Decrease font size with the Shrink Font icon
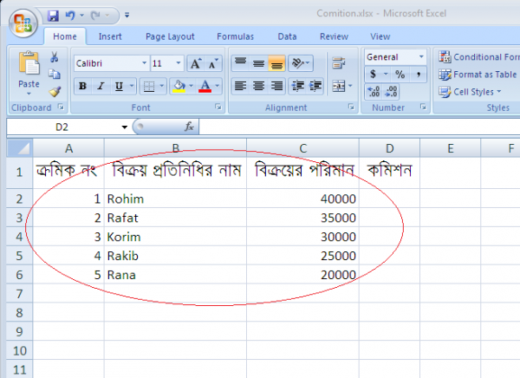Image resolution: width=520 pixels, height=378 pixels. pos(213,63)
